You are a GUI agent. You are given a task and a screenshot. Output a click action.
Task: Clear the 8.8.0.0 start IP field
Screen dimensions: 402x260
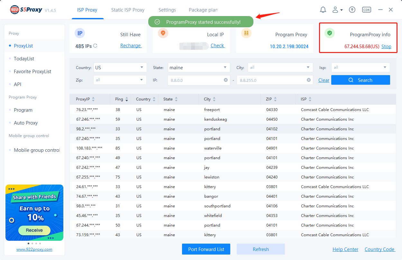point(226,80)
